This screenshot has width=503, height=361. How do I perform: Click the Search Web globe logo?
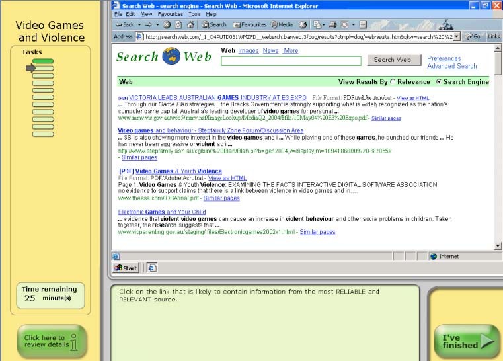(x=171, y=56)
